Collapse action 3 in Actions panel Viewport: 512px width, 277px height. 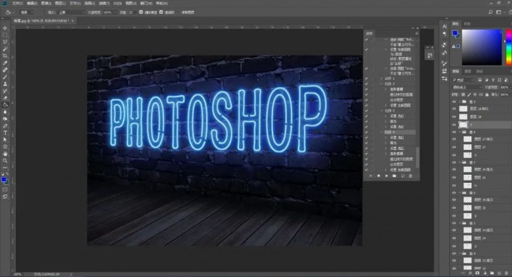pos(381,111)
